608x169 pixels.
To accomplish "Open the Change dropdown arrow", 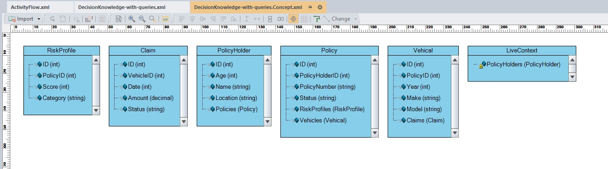I will 356,19.
